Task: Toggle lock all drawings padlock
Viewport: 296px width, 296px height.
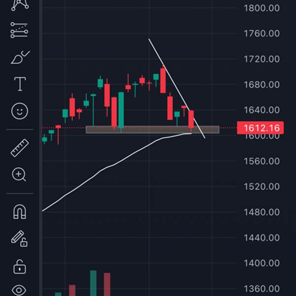Action: click(19, 267)
